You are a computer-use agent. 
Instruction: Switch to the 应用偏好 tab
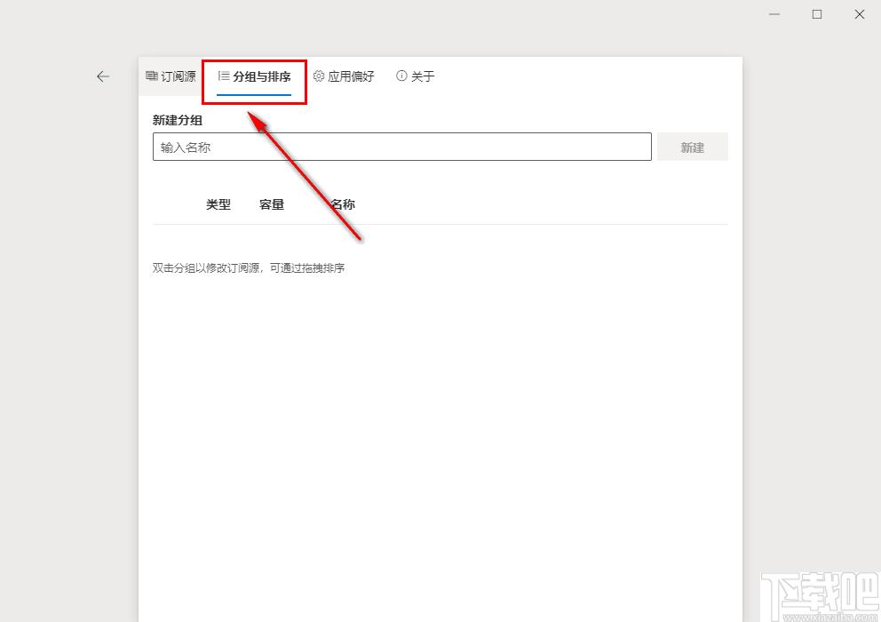344,76
